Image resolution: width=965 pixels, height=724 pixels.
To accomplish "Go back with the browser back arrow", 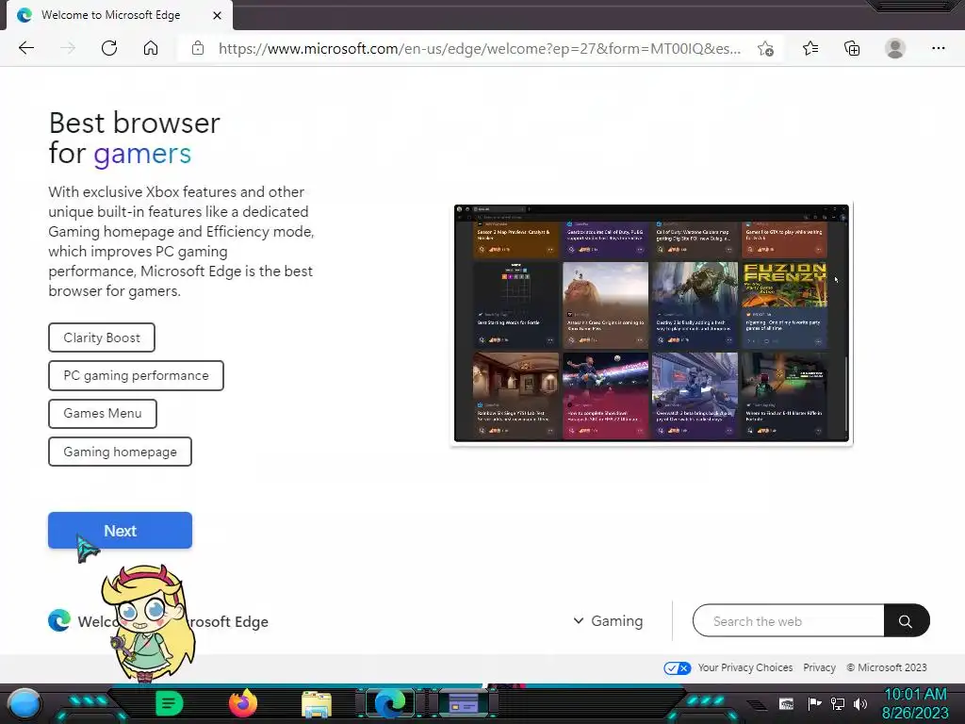I will pos(26,48).
